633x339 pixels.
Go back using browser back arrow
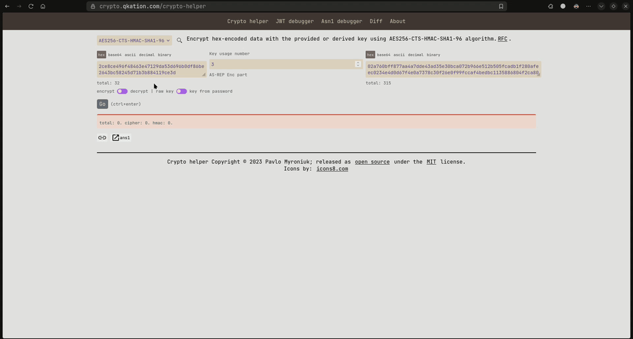(7, 7)
